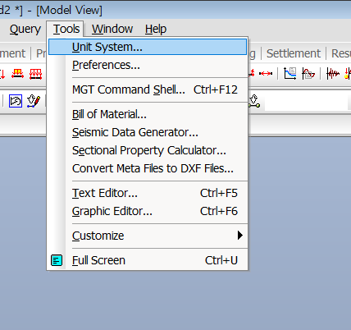Click the red double-headed horizontal arrow icon

(266, 73)
